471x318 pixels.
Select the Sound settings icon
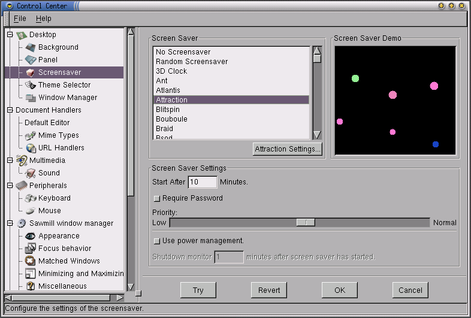point(31,173)
